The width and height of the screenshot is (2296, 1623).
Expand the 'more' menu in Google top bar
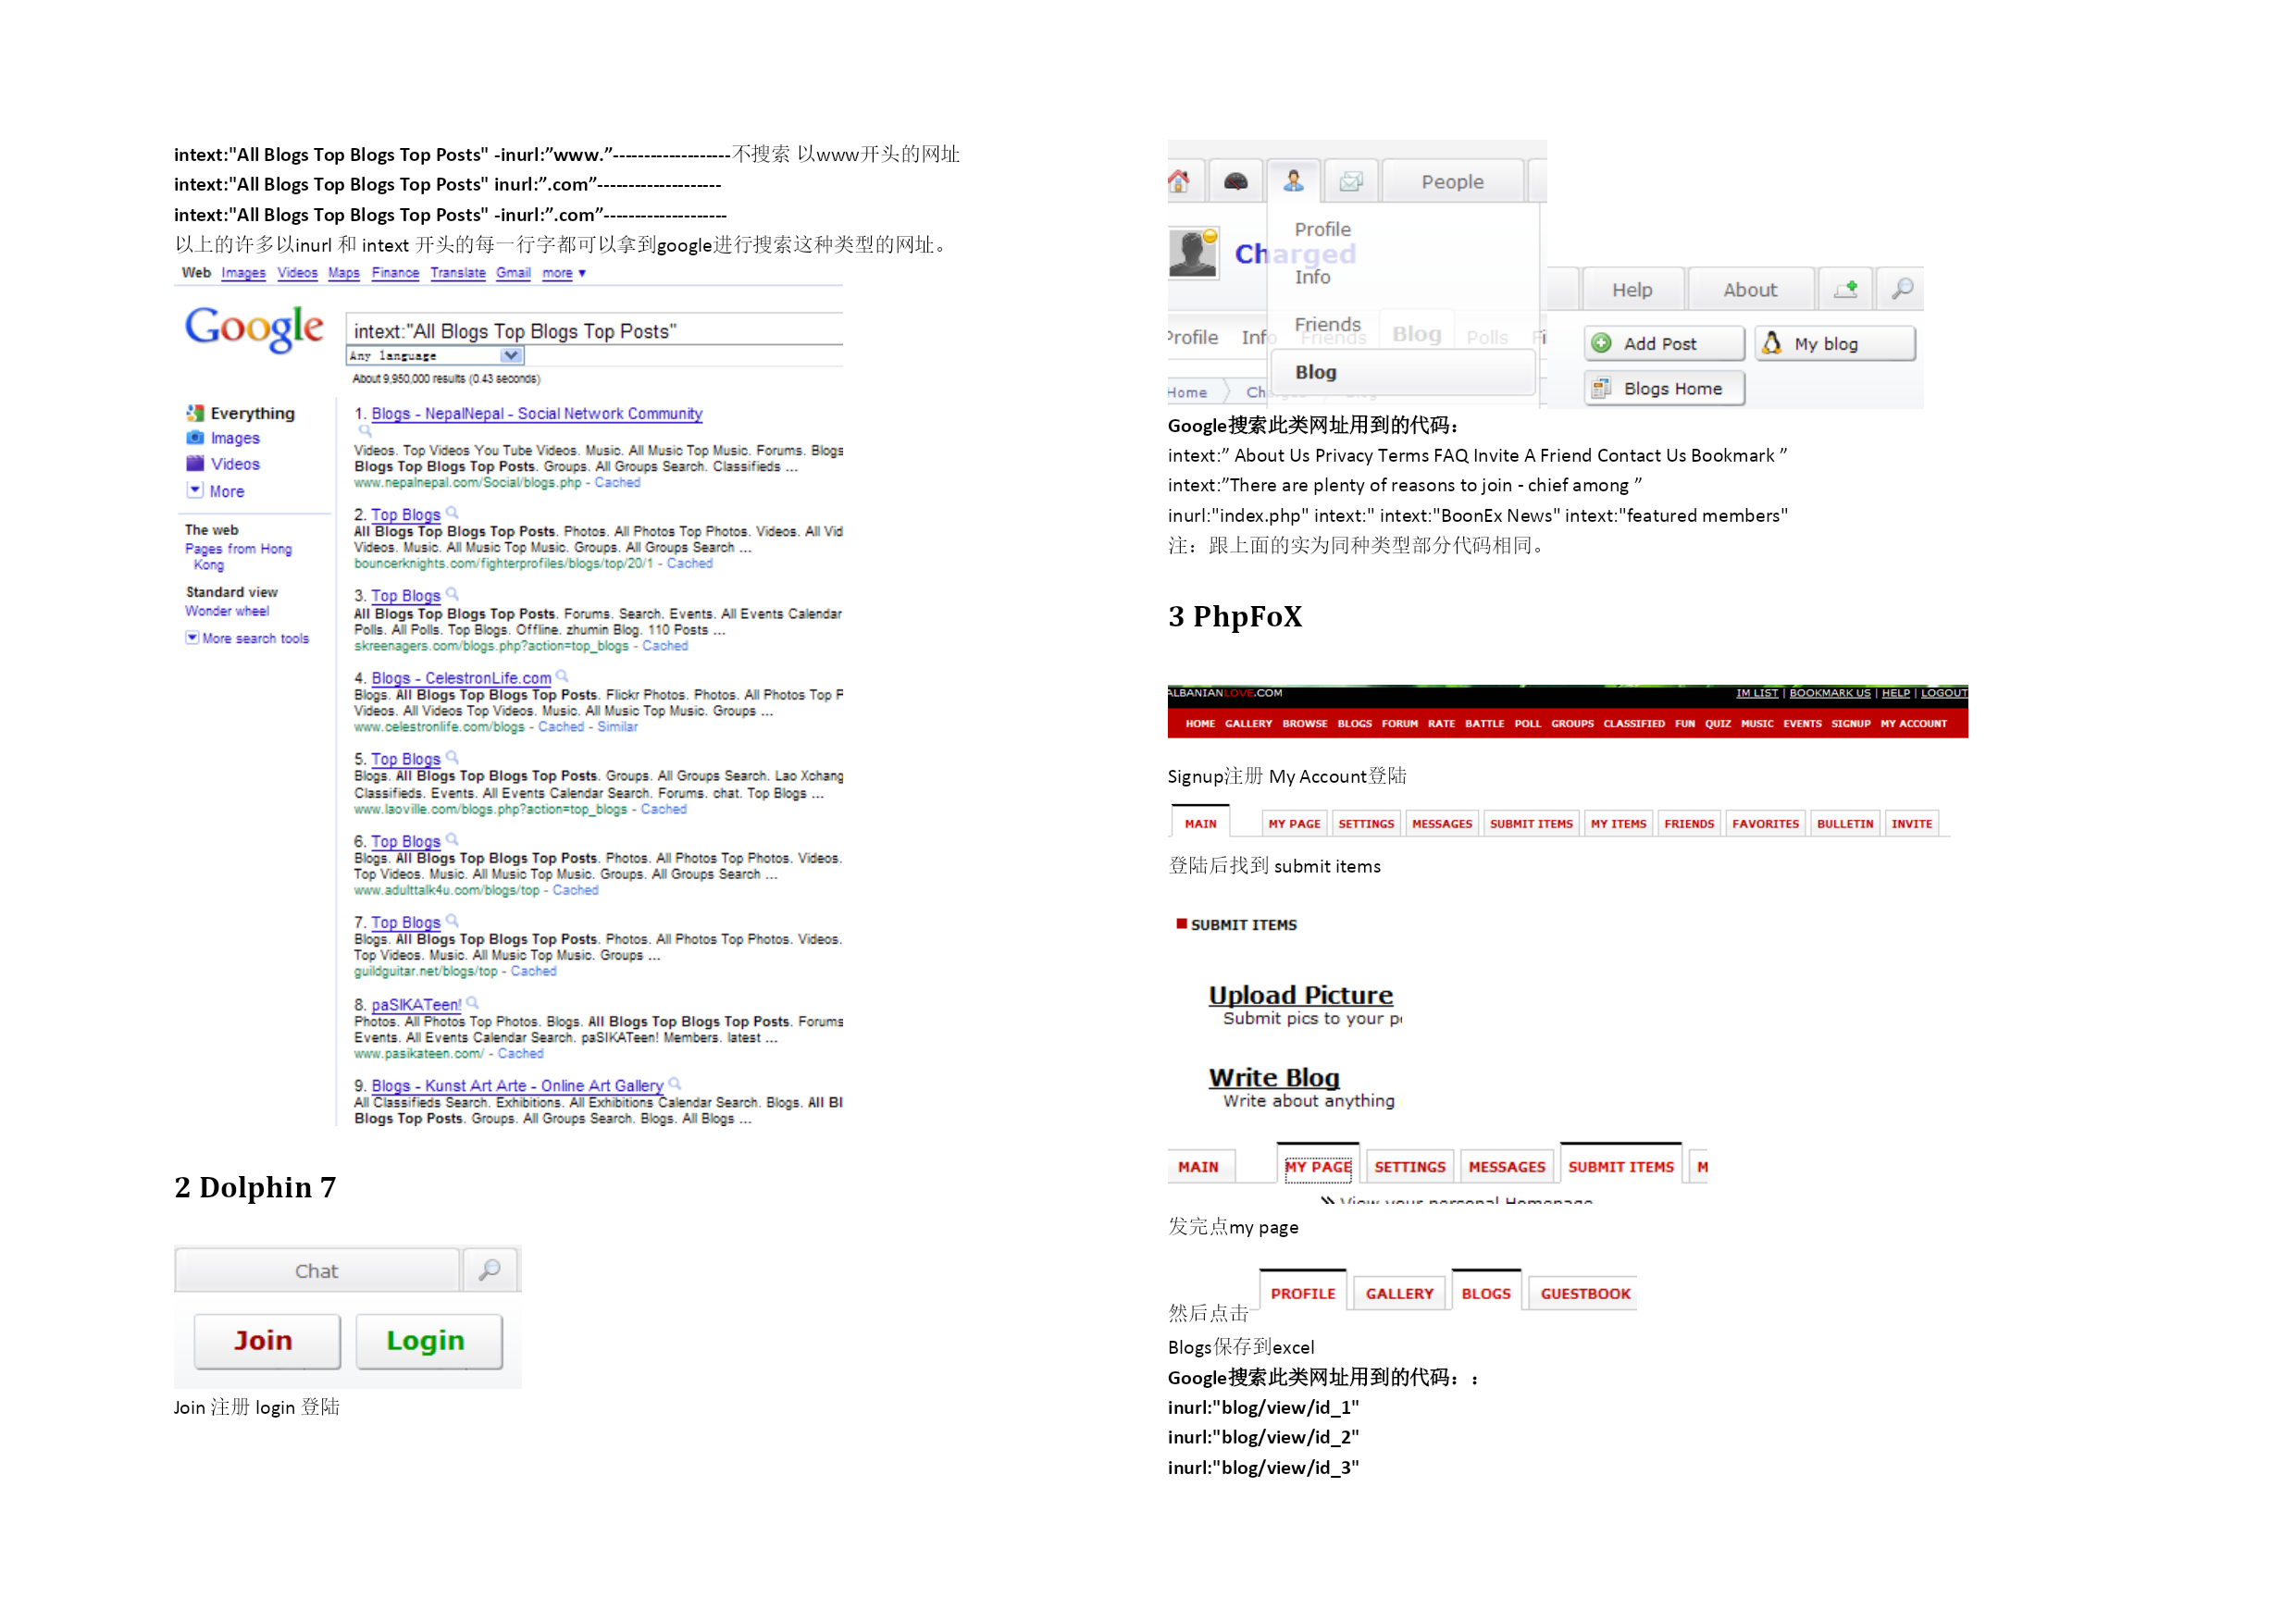coord(564,273)
